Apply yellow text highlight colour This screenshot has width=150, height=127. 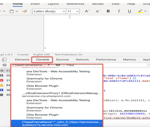click(x=140, y=11)
